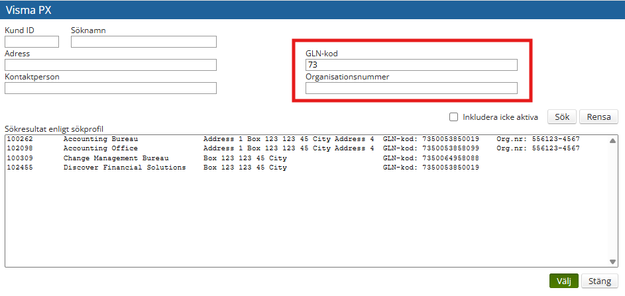
Task: Click the results list scroll down arrow
Action: tap(612, 262)
